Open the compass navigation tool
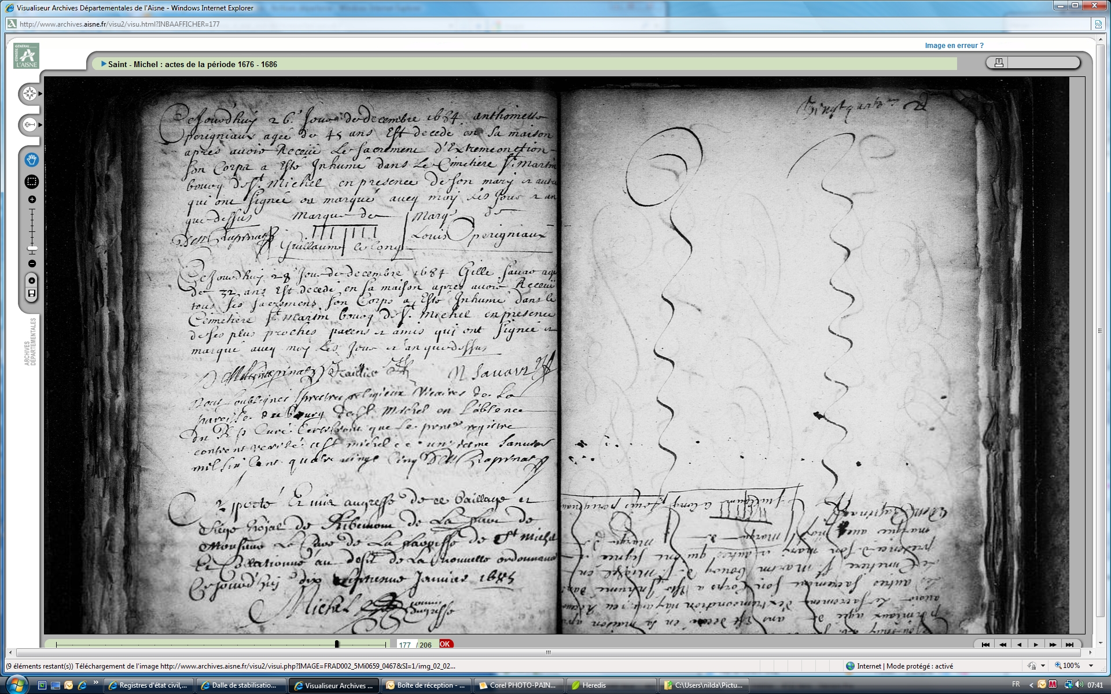1111x694 pixels. click(30, 94)
